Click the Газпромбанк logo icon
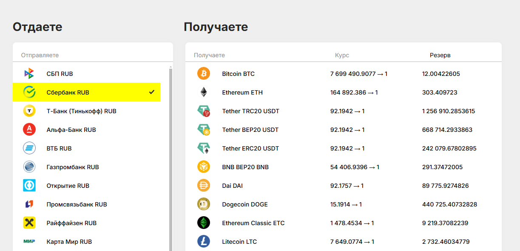The height and width of the screenshot is (251, 520). (29, 167)
